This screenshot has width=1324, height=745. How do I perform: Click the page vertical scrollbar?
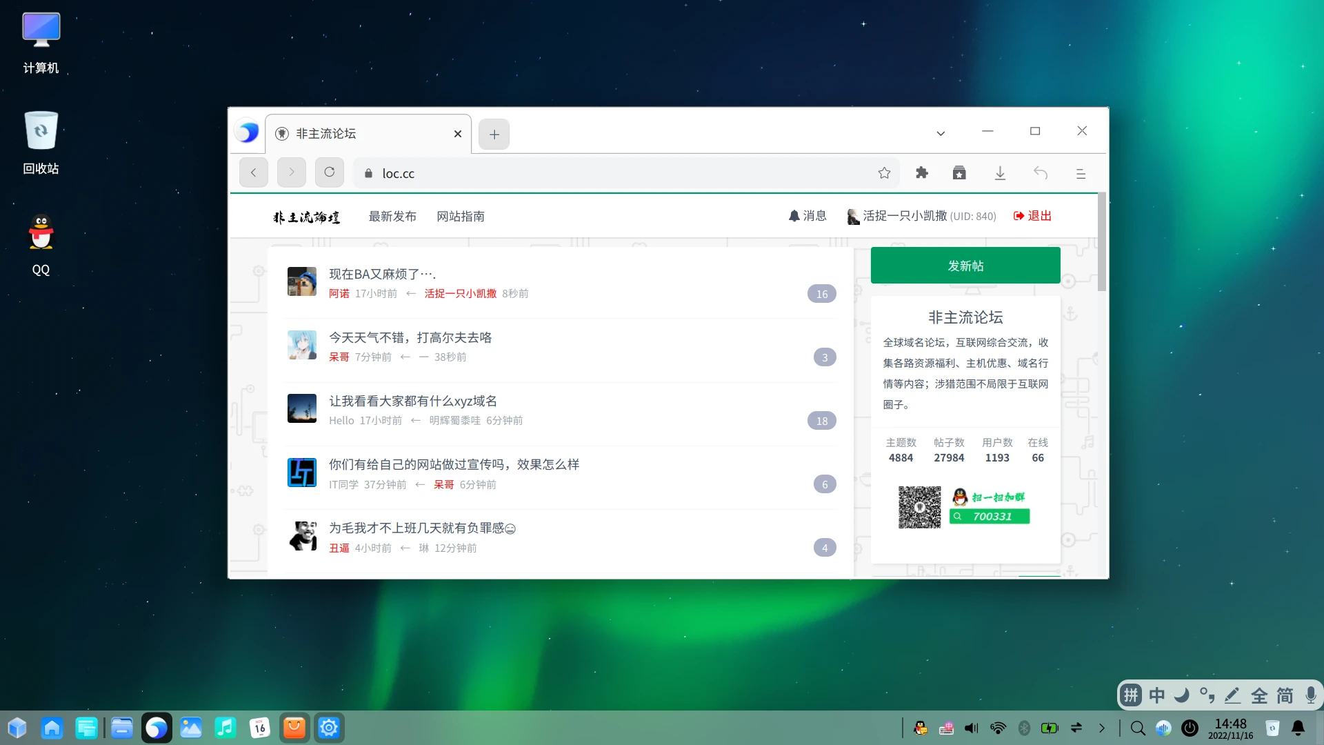[x=1102, y=243]
